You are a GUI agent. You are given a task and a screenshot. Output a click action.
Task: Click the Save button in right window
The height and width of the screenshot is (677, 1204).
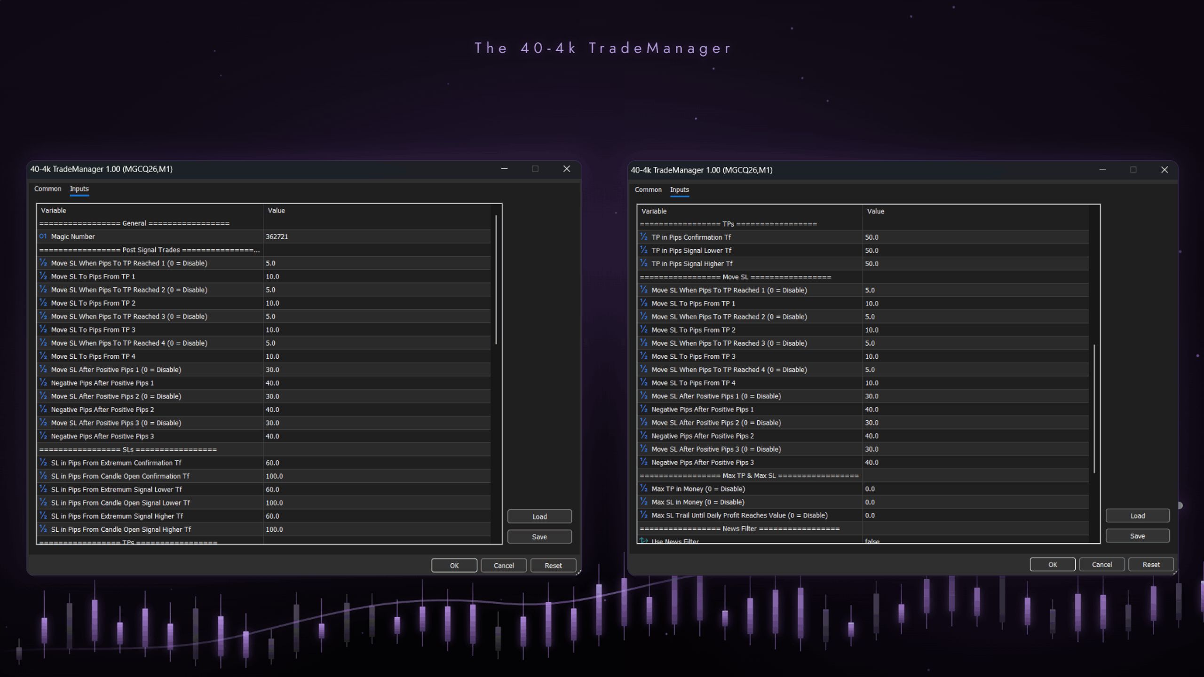[1138, 536]
